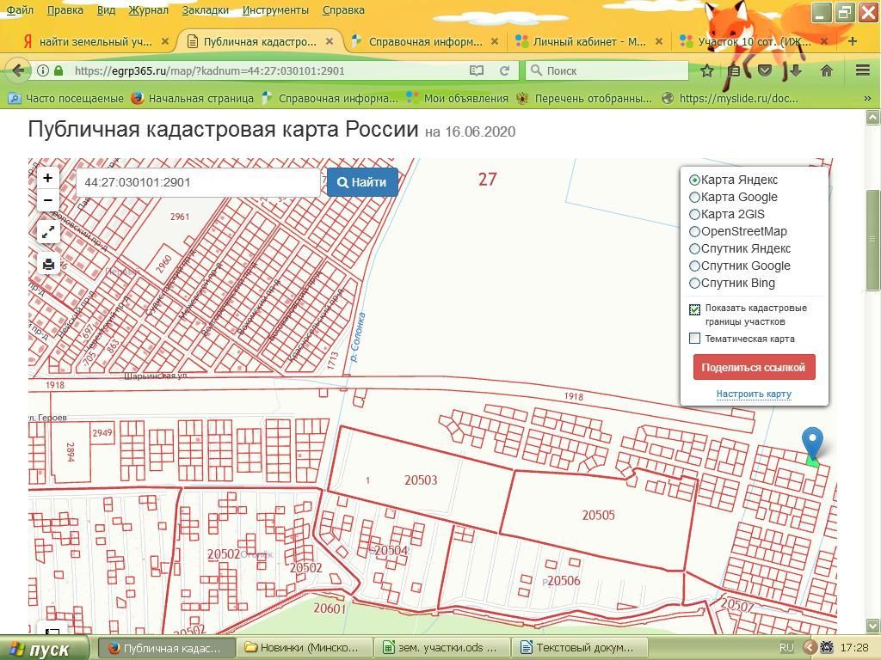Expand the bookmarks toolbar overflow chevron

[867, 98]
